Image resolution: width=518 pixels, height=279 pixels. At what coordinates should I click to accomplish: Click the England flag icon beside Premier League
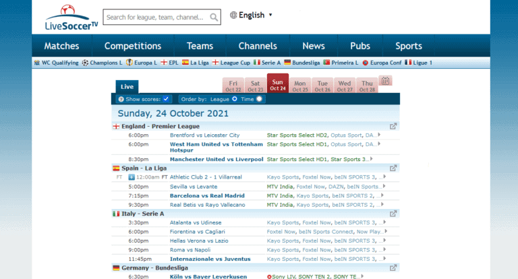click(x=116, y=127)
